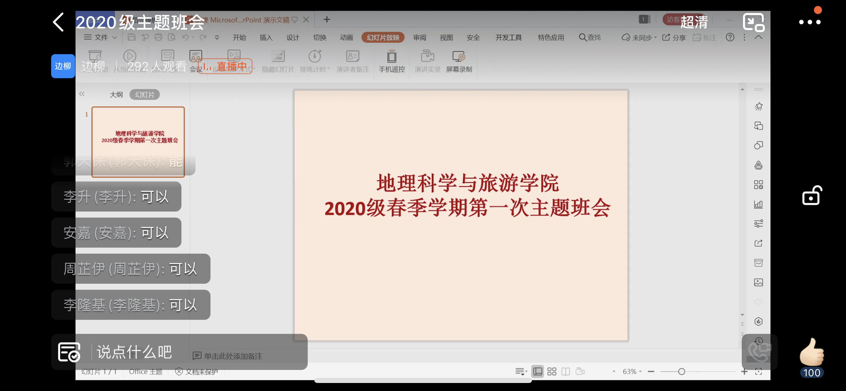The width and height of the screenshot is (846, 391).
Task: Click the bottom horizontal scroll bar
Action: [423, 381]
